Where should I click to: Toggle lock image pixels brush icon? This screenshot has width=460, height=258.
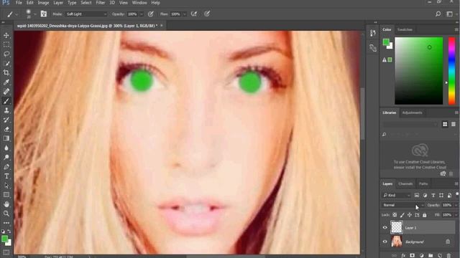tap(402, 215)
